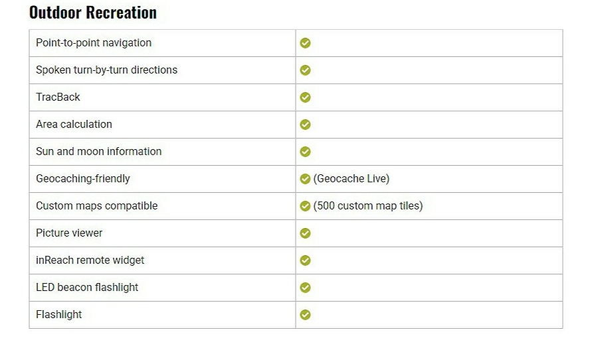This screenshot has width=596, height=348.
Task: Click the Point-to-point navigation checkmark icon
Action: (305, 43)
